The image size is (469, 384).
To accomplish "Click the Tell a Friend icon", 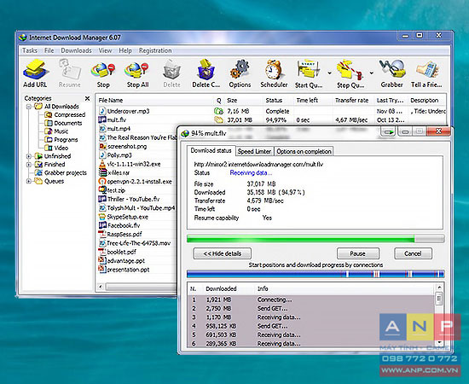I will coord(426,73).
